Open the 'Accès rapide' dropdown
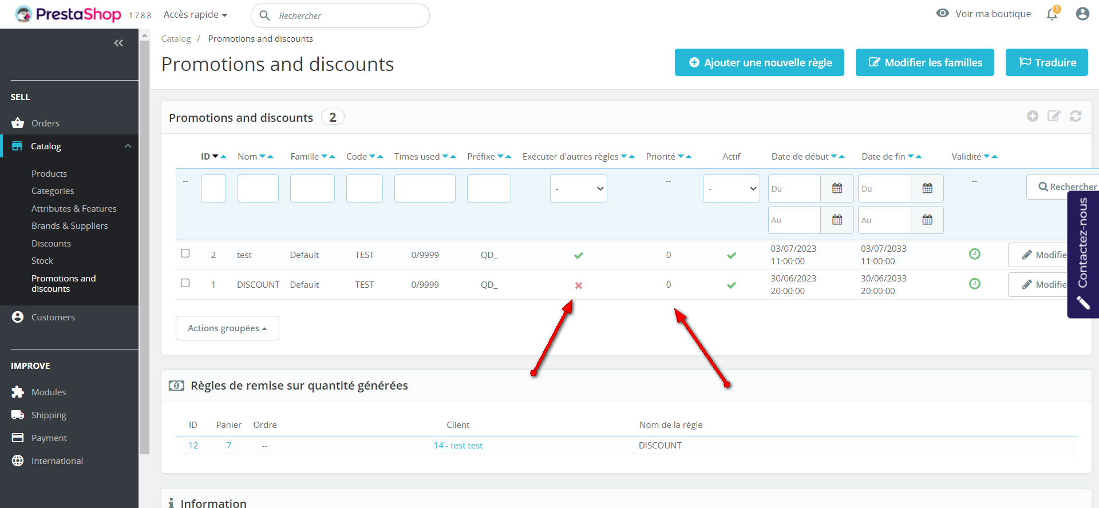The height and width of the screenshot is (508, 1099). [195, 15]
